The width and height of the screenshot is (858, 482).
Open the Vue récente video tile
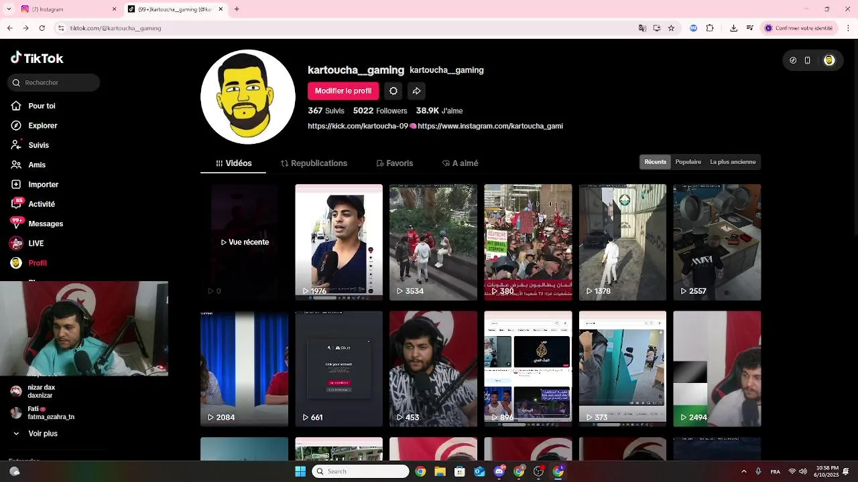pos(245,242)
